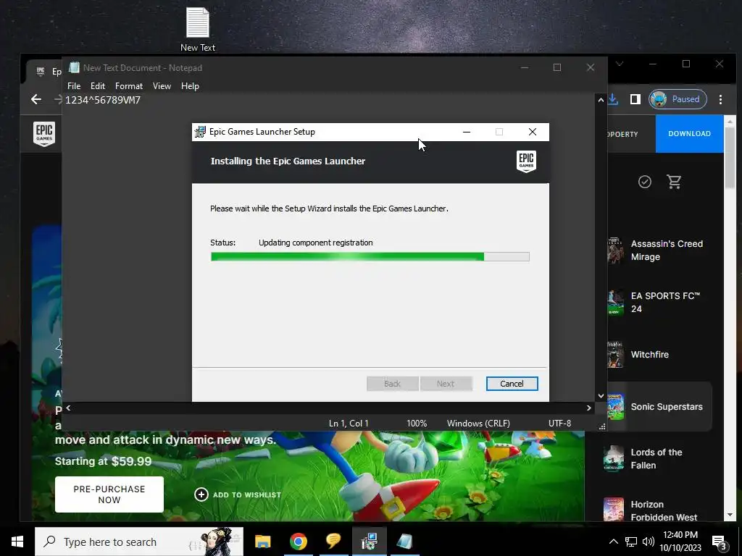Open Chrome's three-dot menu
The height and width of the screenshot is (556, 742).
[x=720, y=99]
